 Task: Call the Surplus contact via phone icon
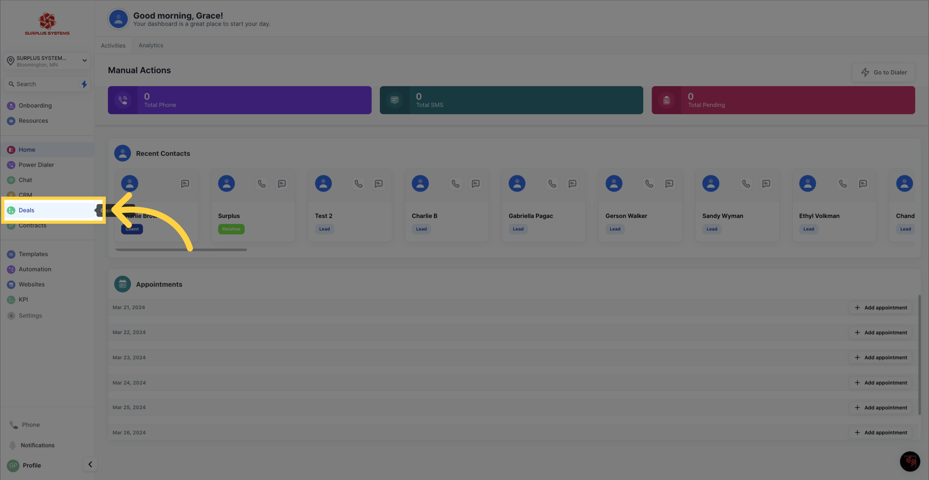pyautogui.click(x=261, y=184)
